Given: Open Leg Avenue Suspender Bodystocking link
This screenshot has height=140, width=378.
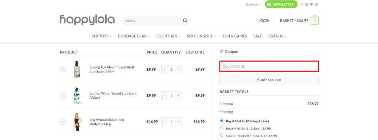Looking at the screenshot, I should [x=107, y=122].
